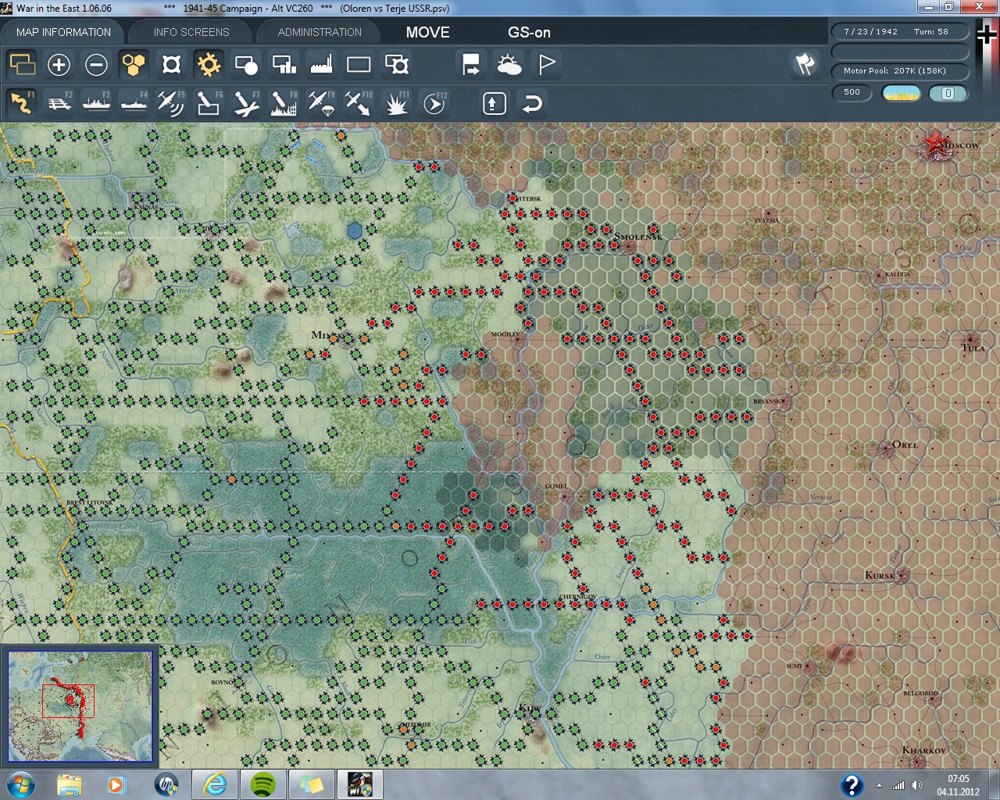Zoom in with the plus icon

[x=59, y=64]
